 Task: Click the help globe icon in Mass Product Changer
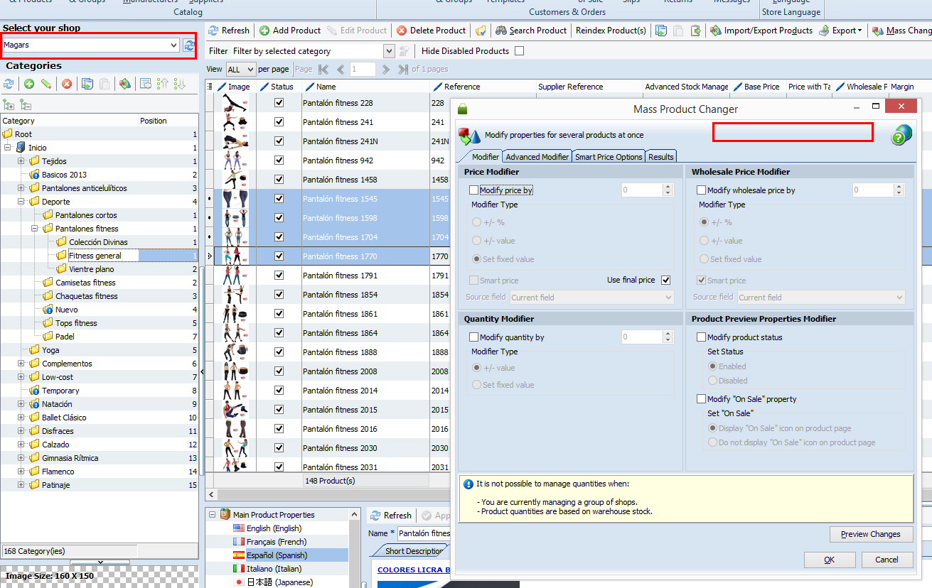[901, 135]
